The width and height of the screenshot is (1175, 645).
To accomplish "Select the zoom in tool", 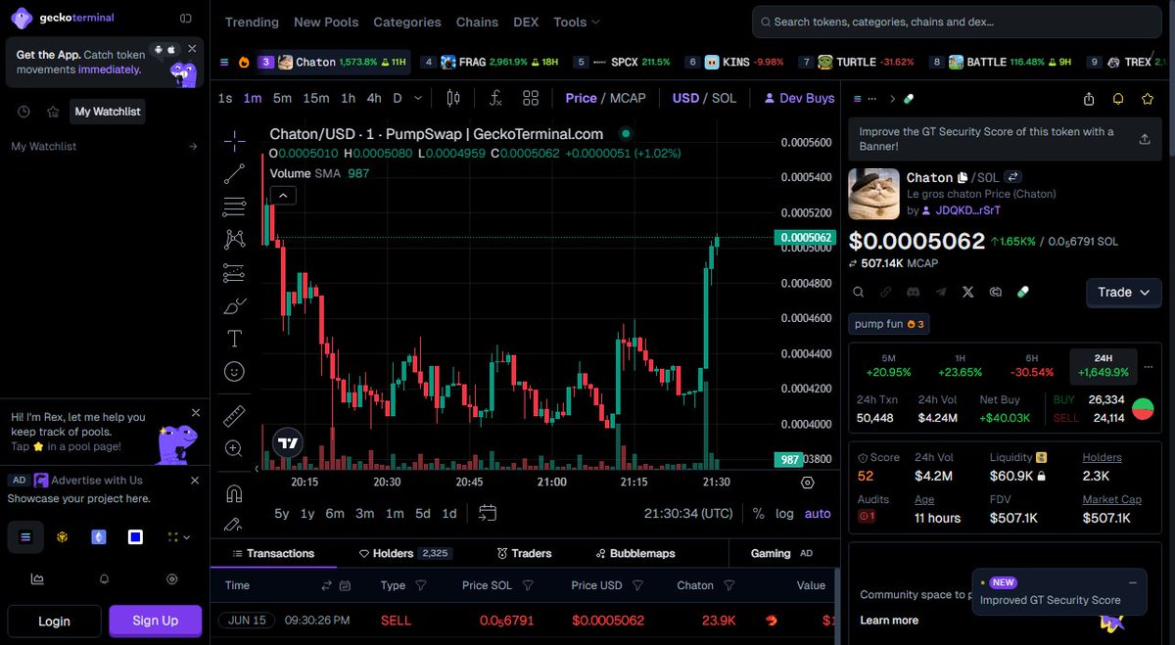I will coord(234,448).
